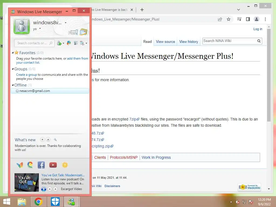Open Chrome tab search chevron
The width and height of the screenshot is (276, 207).
(239, 10)
